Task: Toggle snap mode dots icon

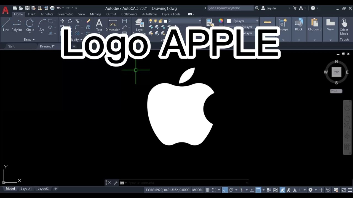Action: (214, 190)
